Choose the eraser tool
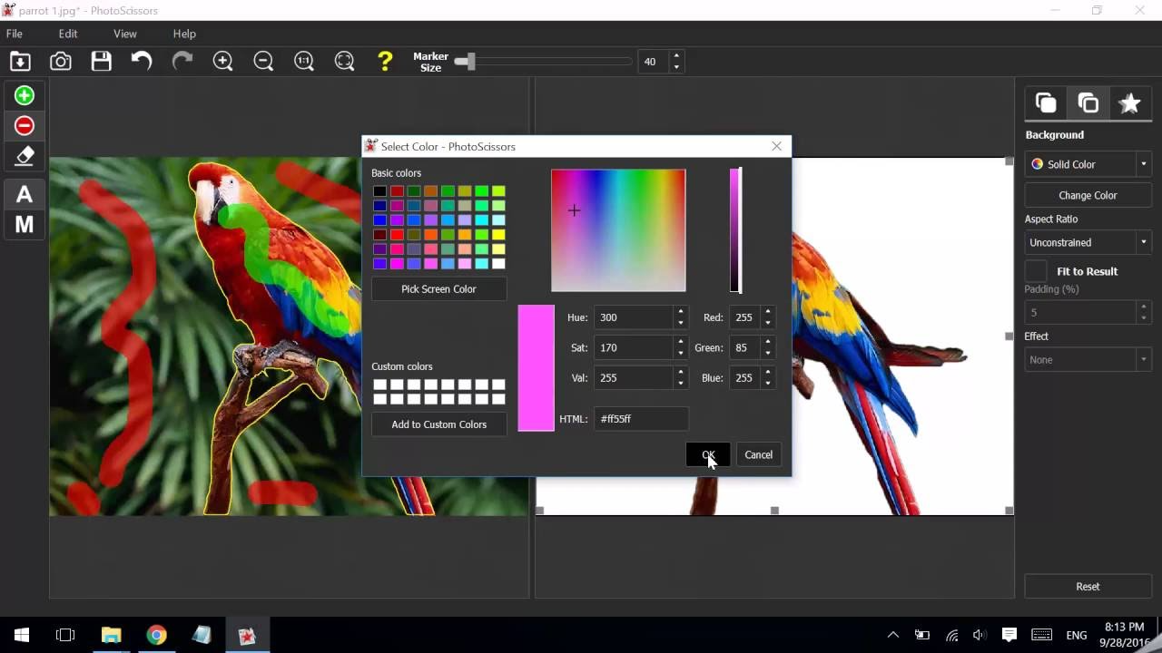This screenshot has height=653, width=1162. point(25,156)
